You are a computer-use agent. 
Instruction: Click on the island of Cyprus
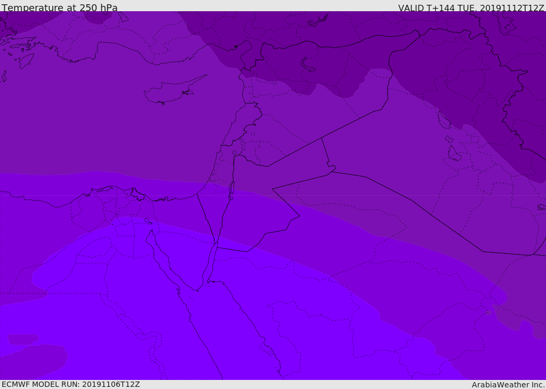click(x=170, y=92)
